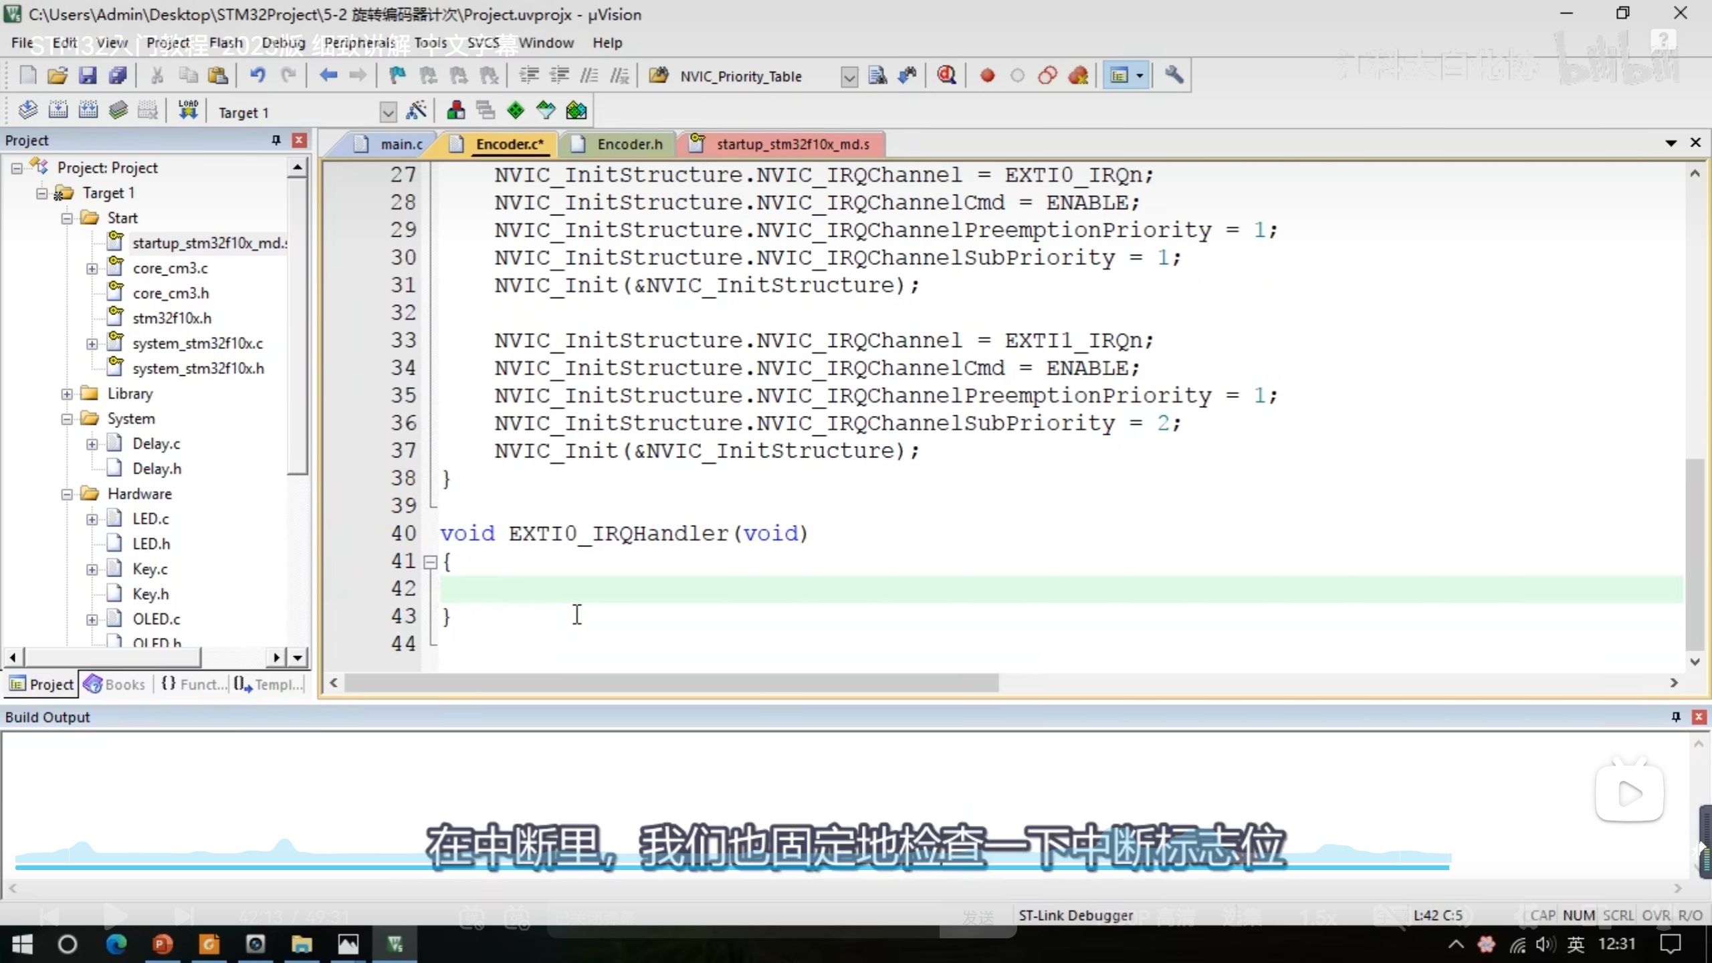Open Options for Target wand icon

coord(416,110)
